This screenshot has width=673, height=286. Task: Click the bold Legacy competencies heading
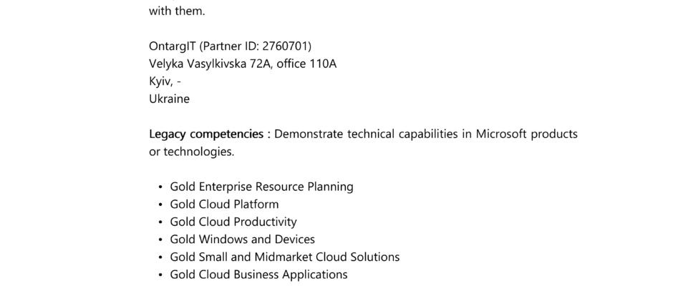206,134
